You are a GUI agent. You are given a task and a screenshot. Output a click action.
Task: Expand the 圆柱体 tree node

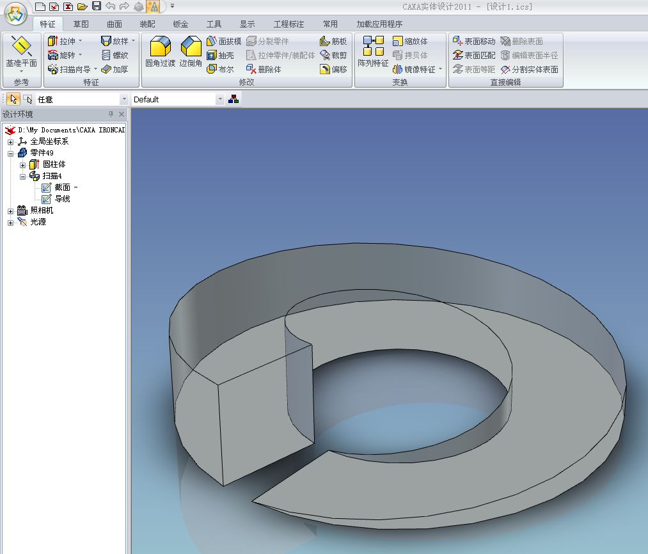click(23, 164)
